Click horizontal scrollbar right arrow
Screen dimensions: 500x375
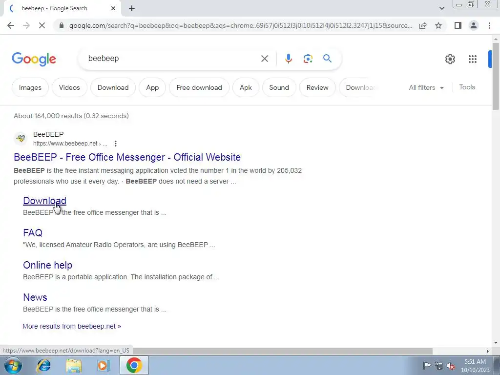[x=487, y=351]
